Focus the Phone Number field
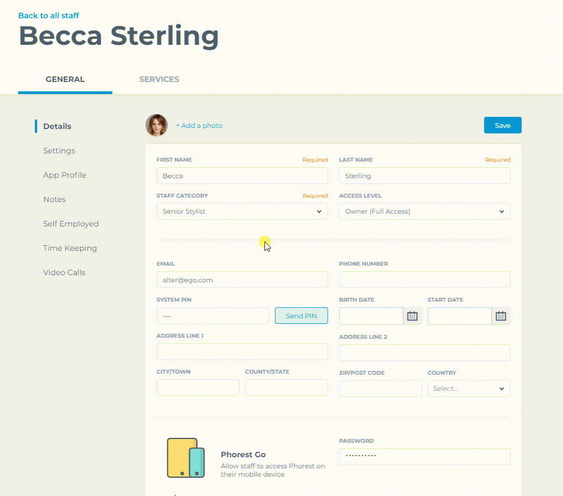The image size is (563, 496). pos(424,280)
